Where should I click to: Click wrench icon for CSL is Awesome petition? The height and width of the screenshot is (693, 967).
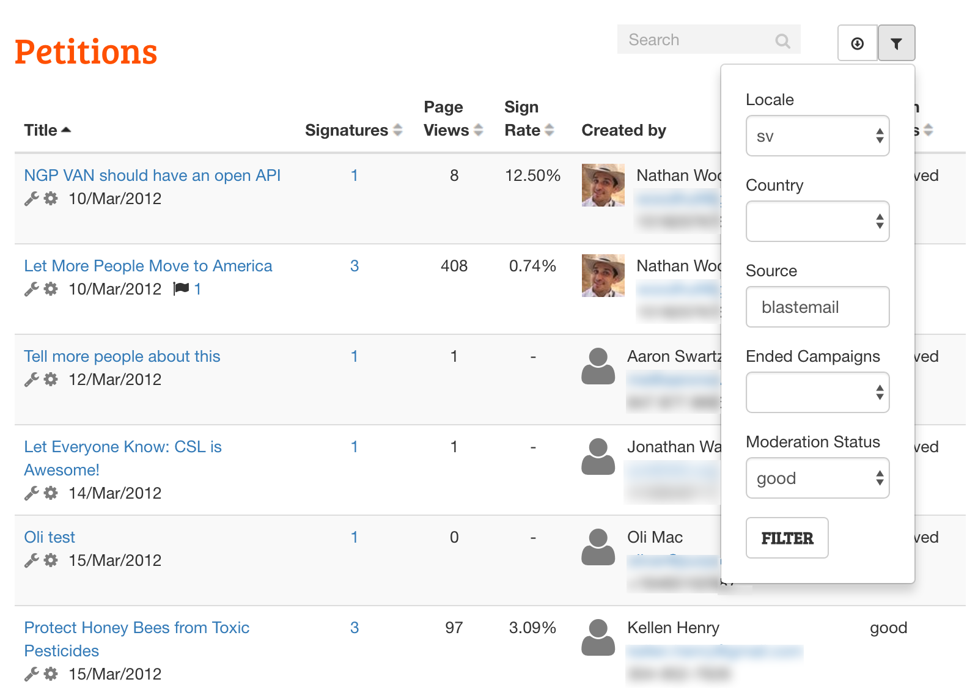(31, 493)
